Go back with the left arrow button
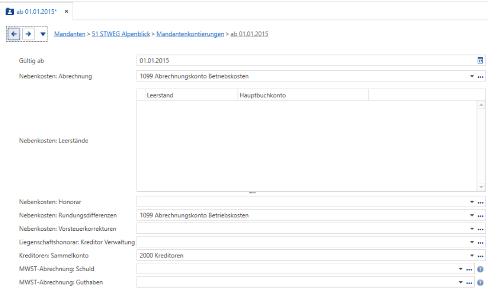 [14, 34]
